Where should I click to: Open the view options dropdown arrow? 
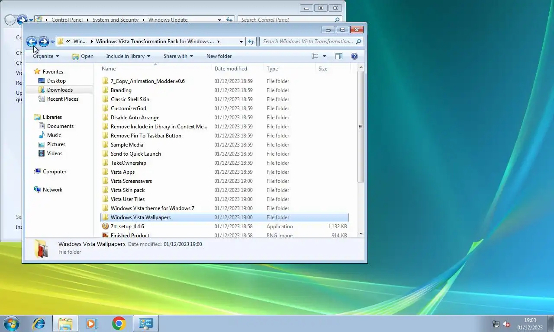pyautogui.click(x=324, y=56)
